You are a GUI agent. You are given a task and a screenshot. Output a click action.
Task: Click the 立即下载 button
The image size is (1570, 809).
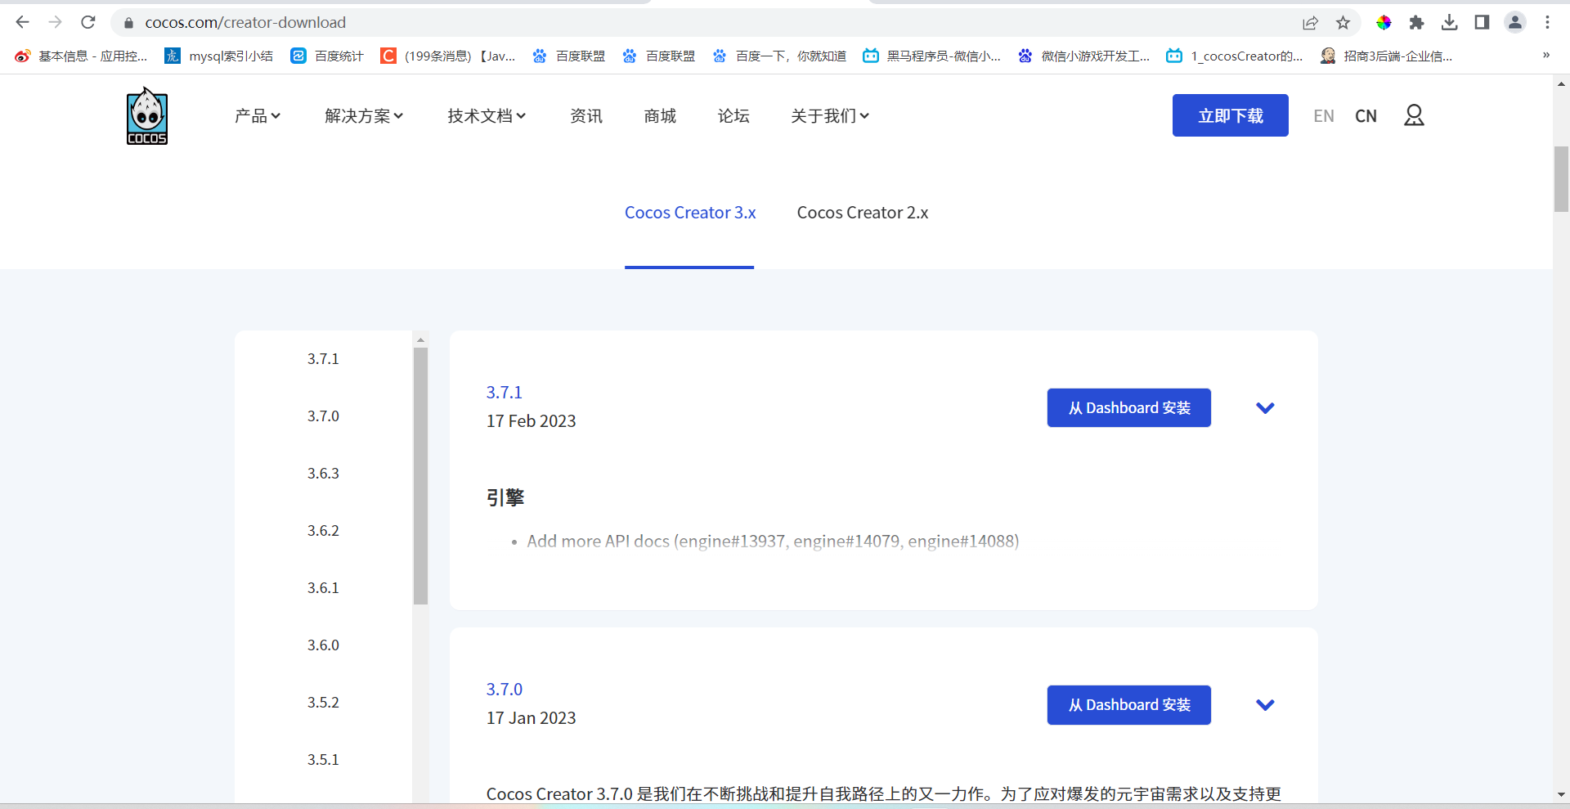(x=1231, y=115)
